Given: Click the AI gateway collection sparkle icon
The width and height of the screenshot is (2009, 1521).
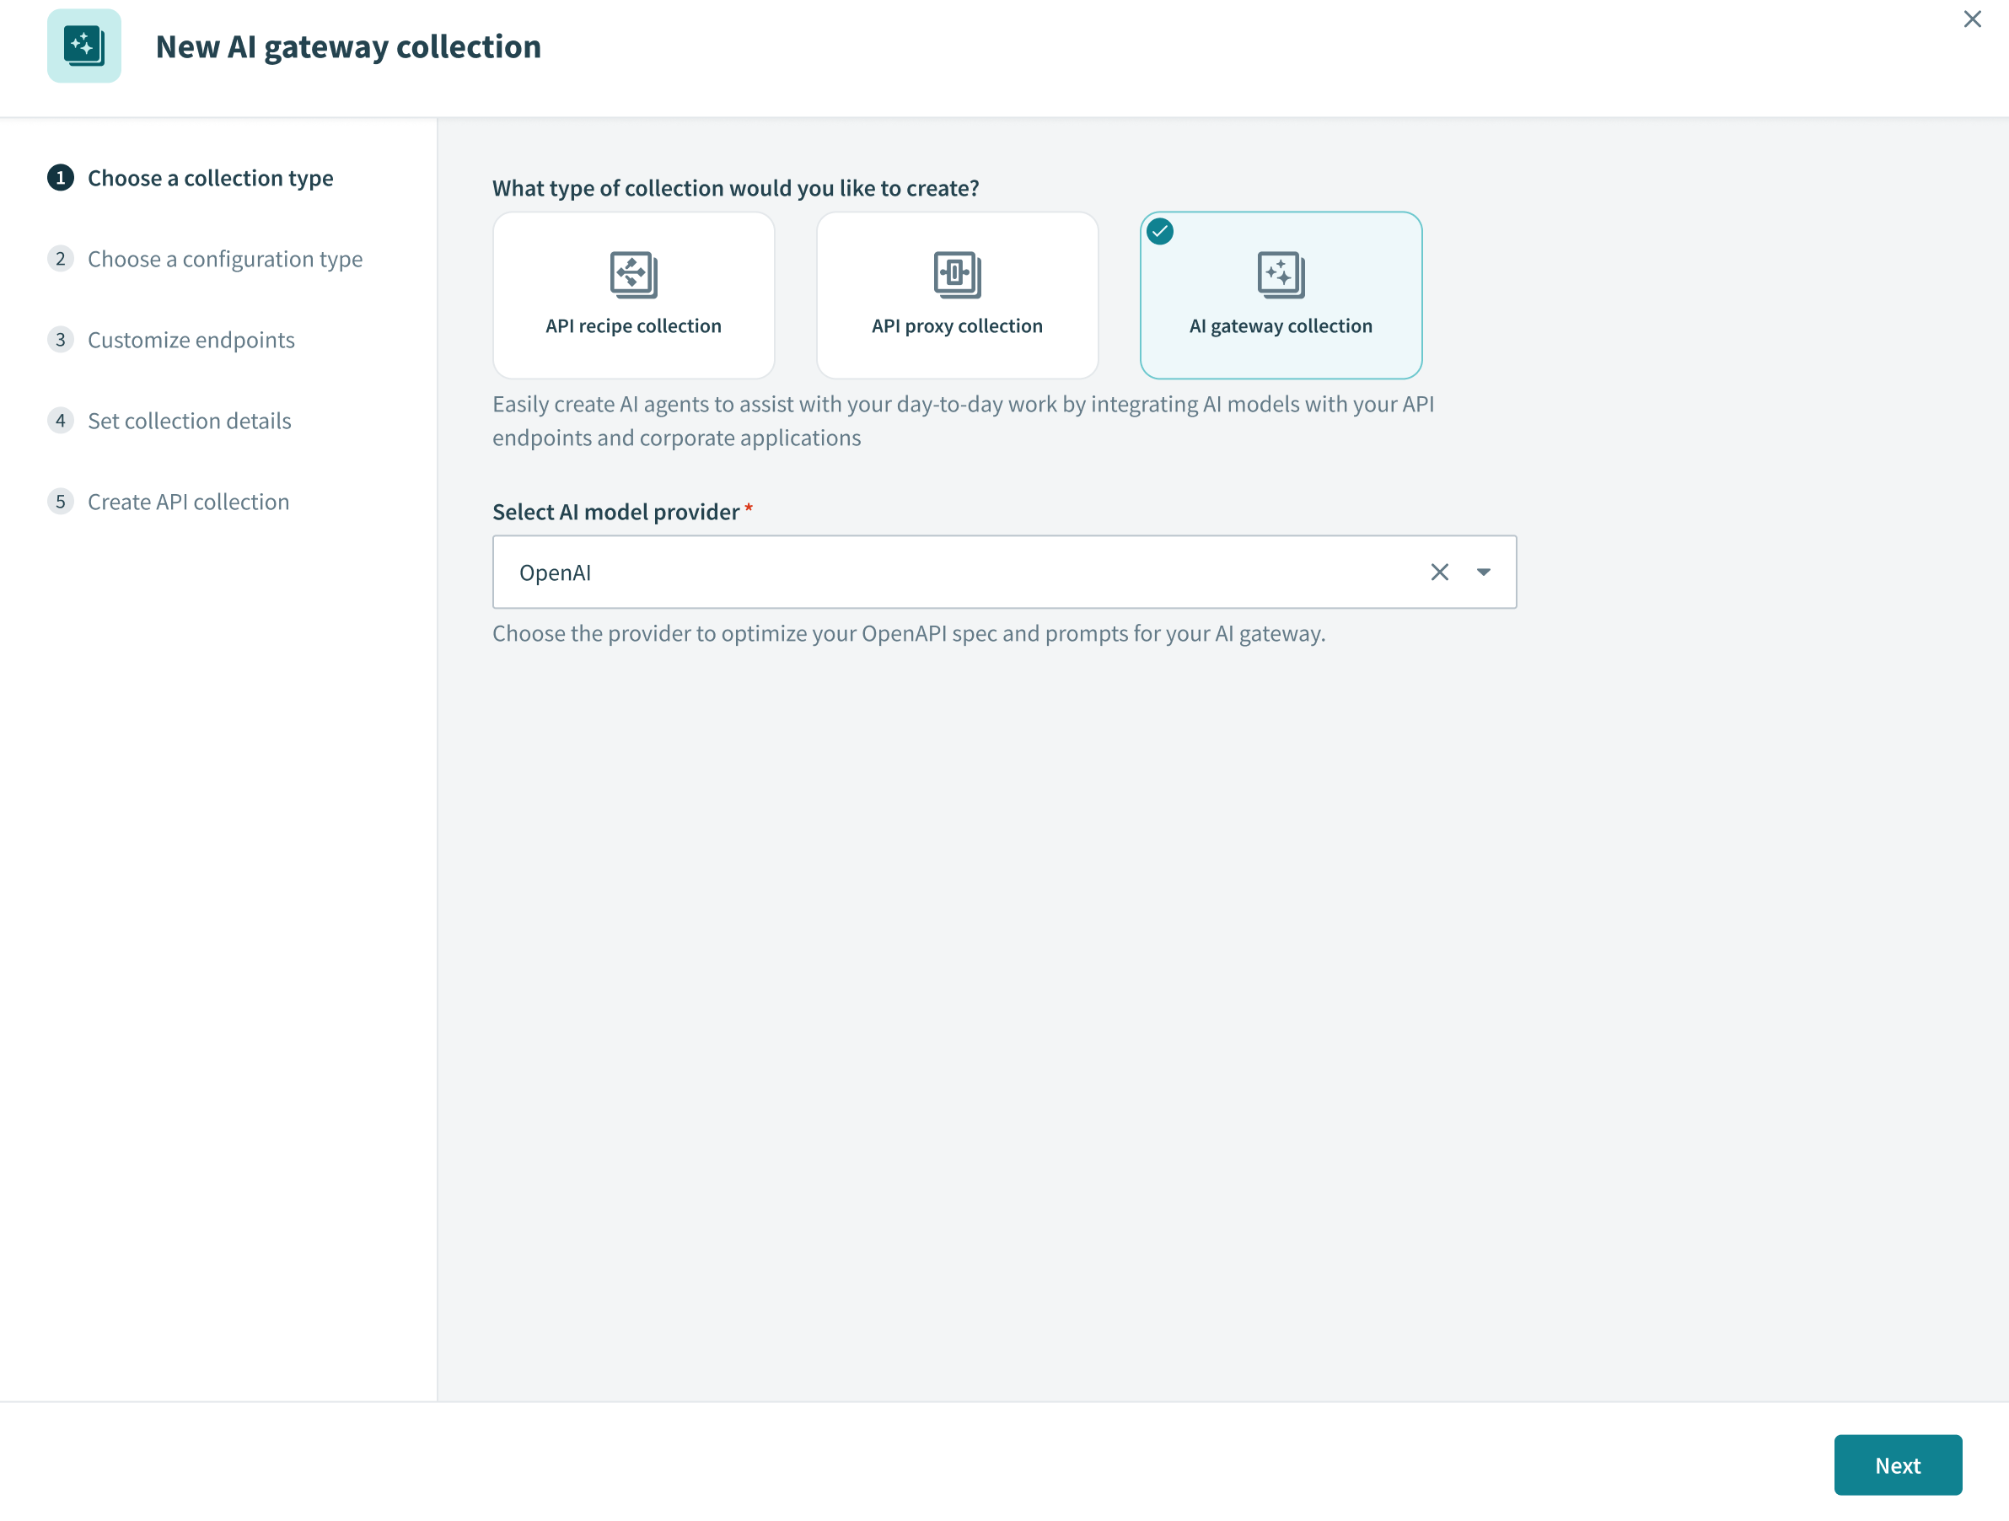Looking at the screenshot, I should click(1280, 274).
